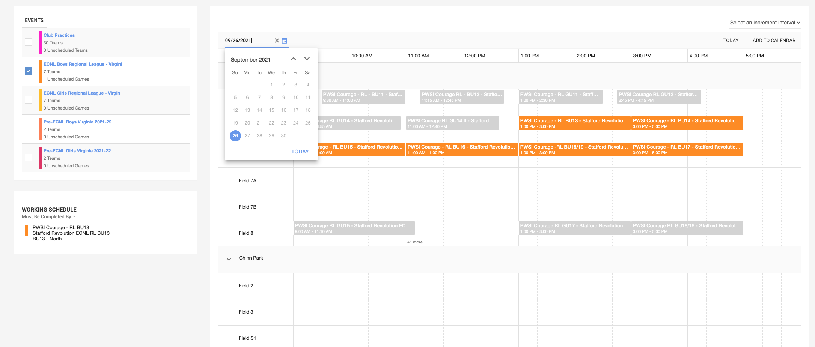The image size is (815, 347).
Task: Open the increment interval dropdown
Action: (764, 23)
